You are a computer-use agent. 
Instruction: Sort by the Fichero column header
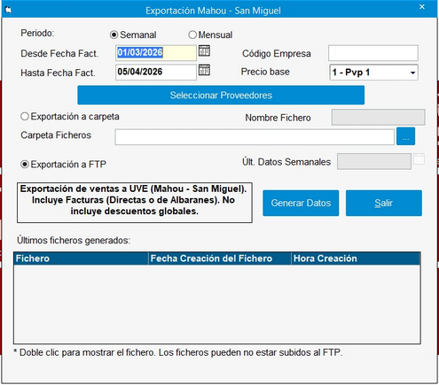(x=81, y=258)
